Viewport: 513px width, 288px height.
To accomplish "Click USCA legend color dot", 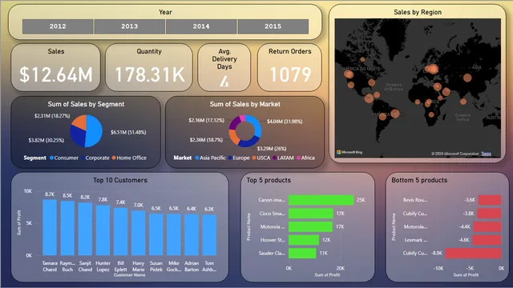I will 254,158.
